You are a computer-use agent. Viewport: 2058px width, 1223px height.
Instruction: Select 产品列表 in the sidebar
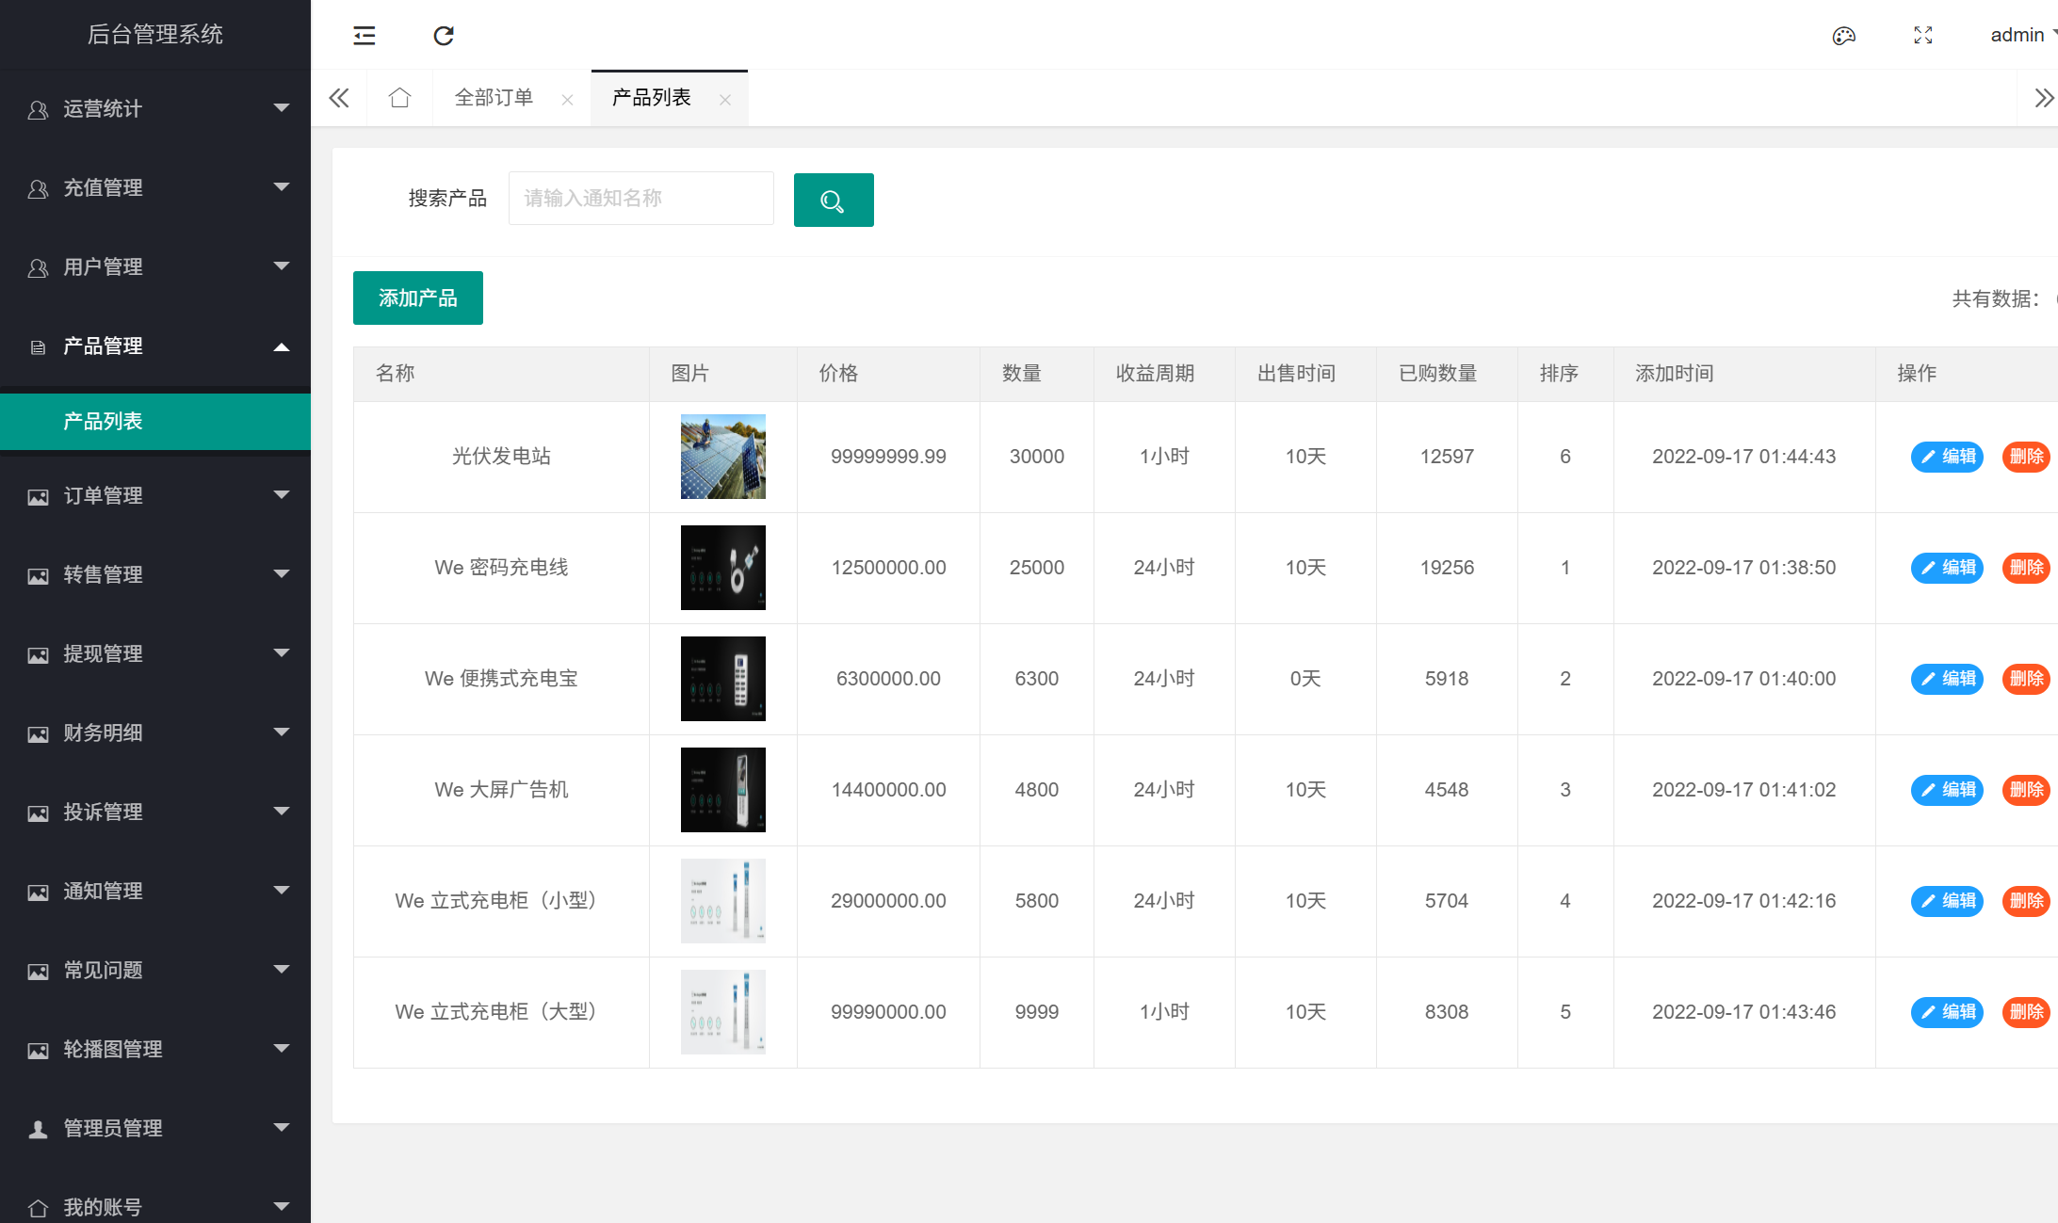pyautogui.click(x=104, y=422)
